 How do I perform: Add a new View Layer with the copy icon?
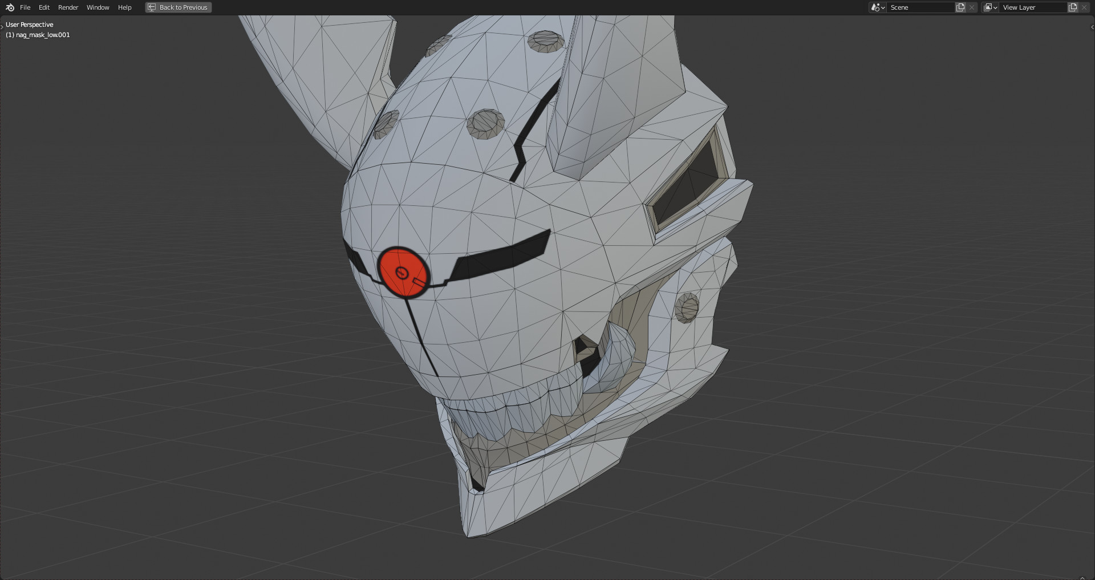click(1072, 7)
